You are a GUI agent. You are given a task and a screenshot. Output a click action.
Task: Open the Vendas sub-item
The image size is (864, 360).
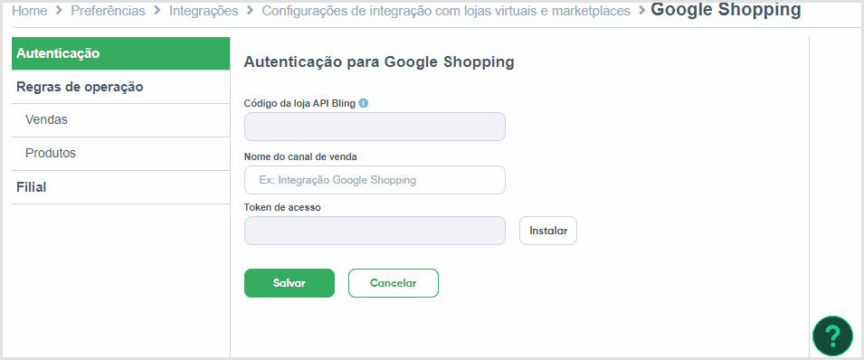[x=120, y=120]
